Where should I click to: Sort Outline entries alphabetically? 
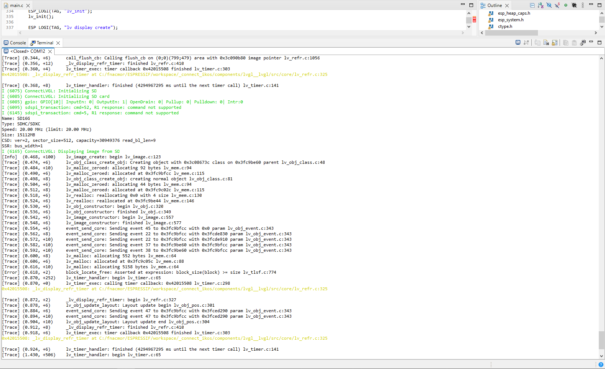(x=541, y=5)
